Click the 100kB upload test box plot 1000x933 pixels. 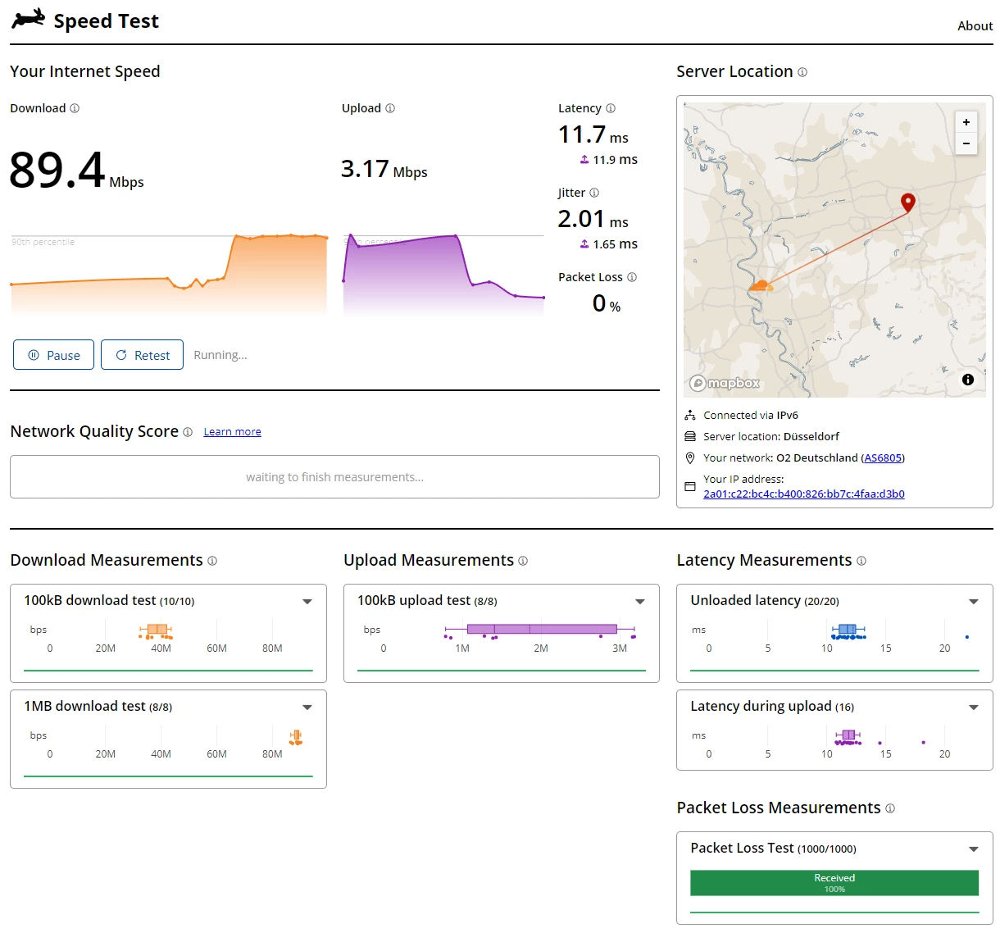tap(541, 630)
